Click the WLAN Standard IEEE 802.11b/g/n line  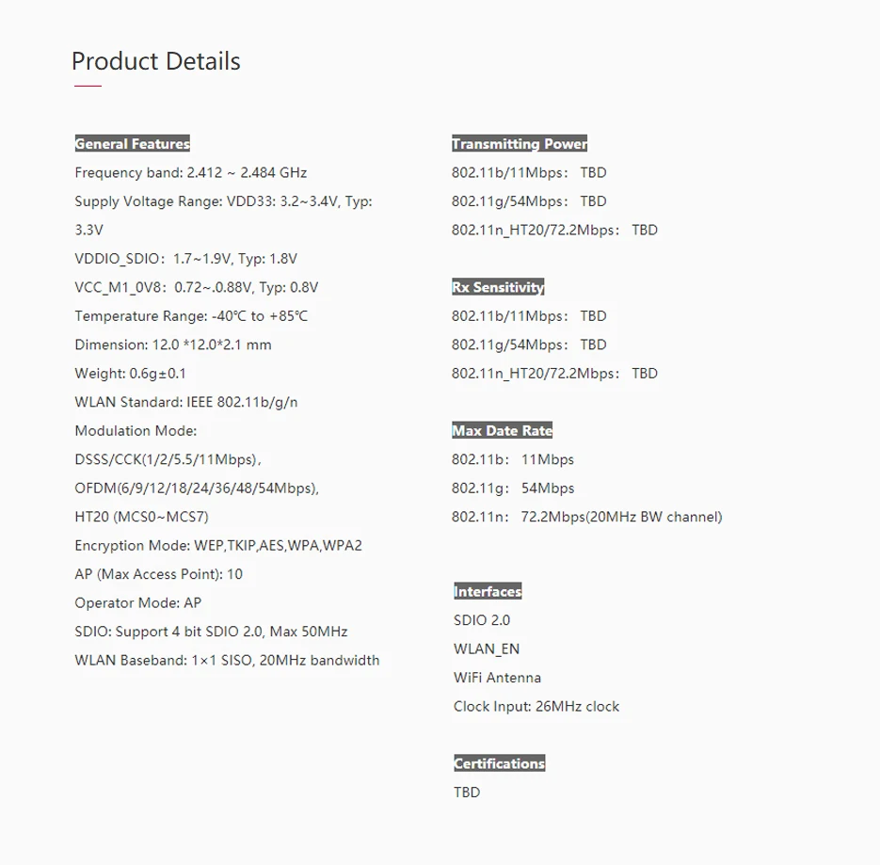pyautogui.click(x=187, y=402)
